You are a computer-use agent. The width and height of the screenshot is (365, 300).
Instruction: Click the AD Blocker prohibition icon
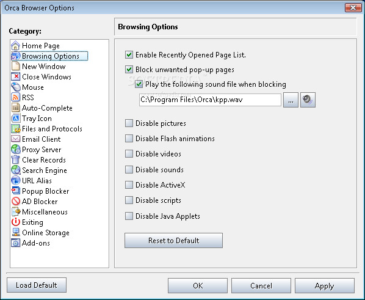16,201
